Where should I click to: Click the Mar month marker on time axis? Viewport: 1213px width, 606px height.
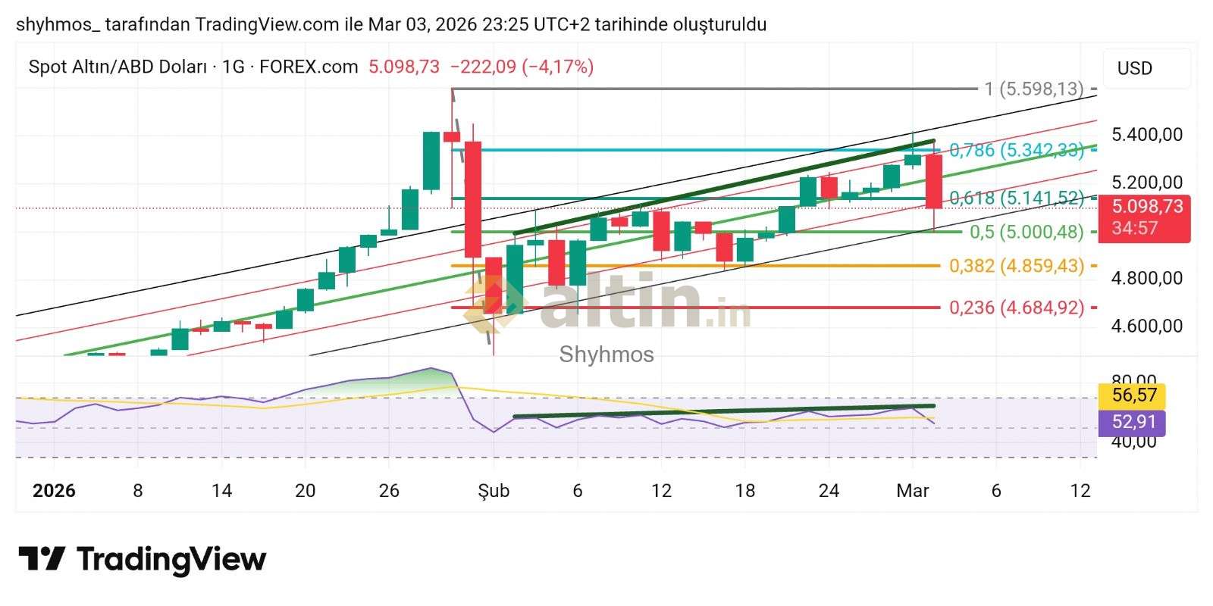click(x=912, y=491)
